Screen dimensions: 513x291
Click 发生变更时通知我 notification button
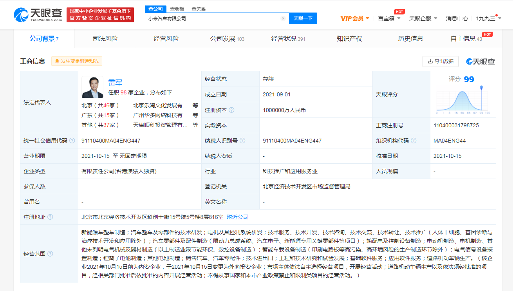point(77,61)
